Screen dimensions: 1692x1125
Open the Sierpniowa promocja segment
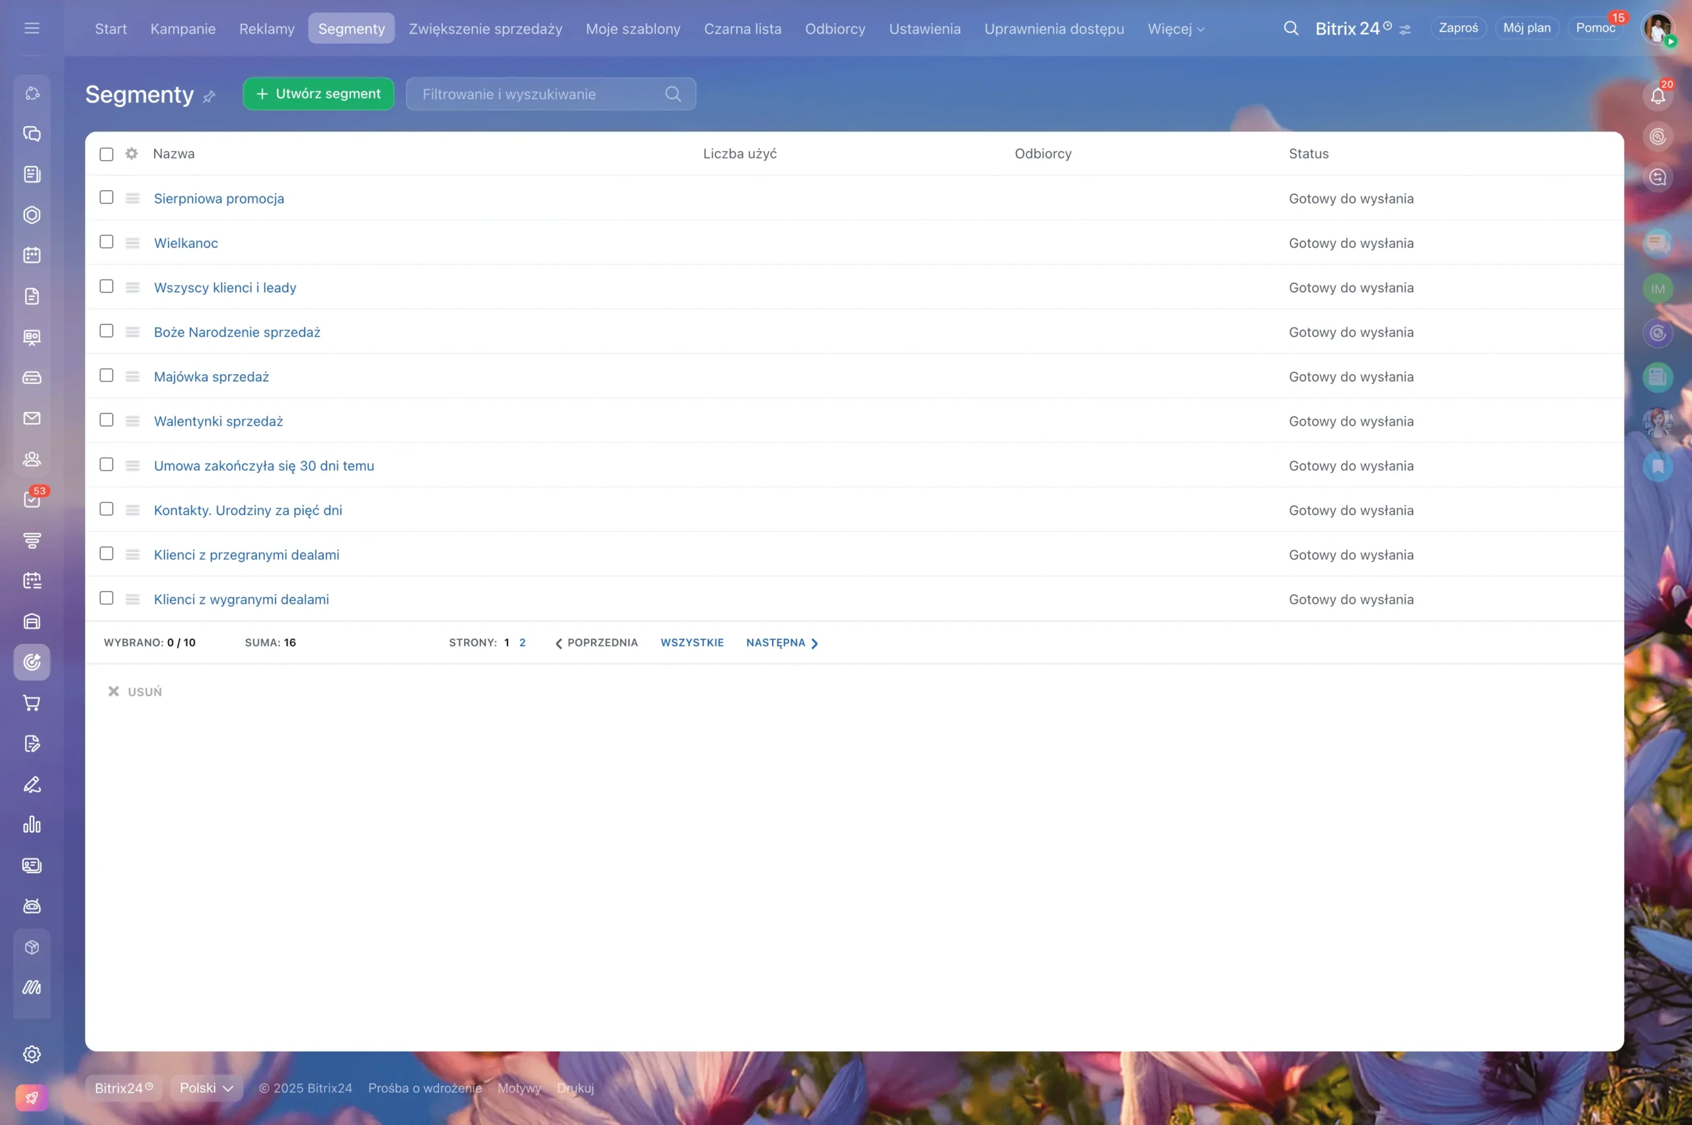[x=219, y=199]
